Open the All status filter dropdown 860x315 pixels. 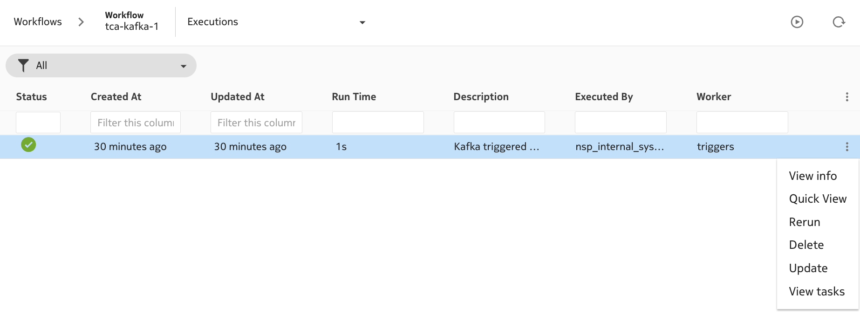point(183,66)
